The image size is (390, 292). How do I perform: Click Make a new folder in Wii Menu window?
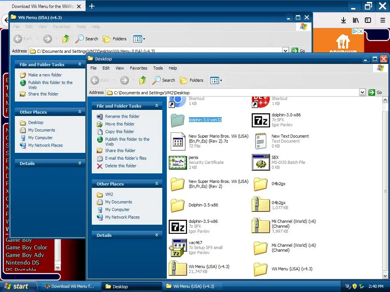click(41, 75)
